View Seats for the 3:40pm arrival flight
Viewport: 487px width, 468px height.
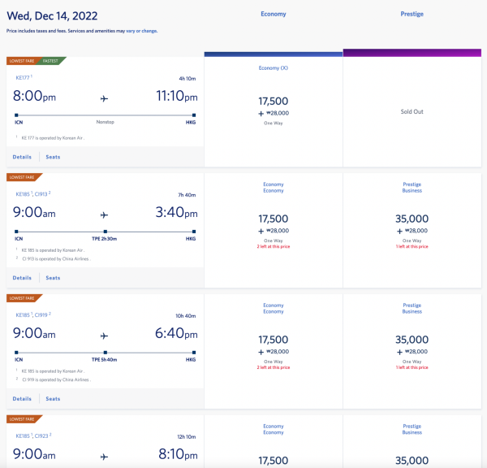pyautogui.click(x=53, y=278)
